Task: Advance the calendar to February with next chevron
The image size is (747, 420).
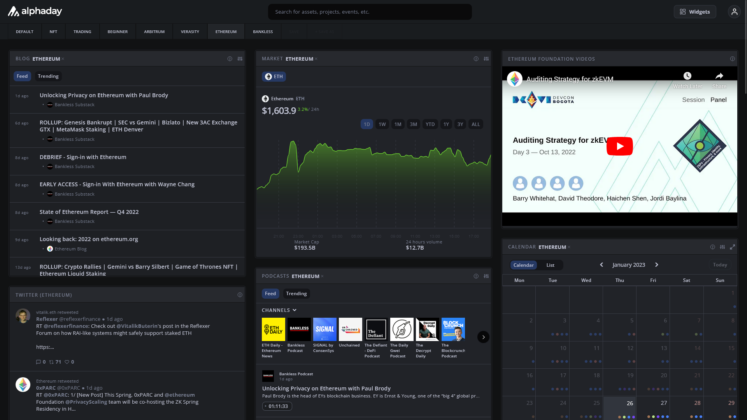Action: [x=657, y=264]
